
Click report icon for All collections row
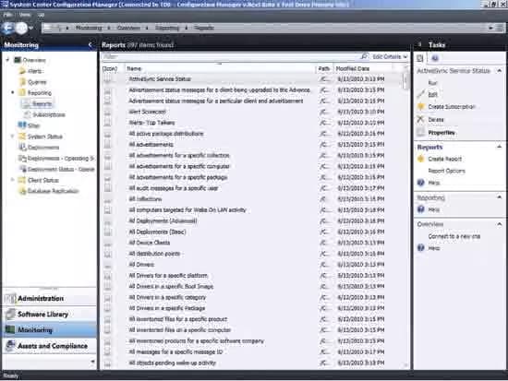tap(108, 199)
